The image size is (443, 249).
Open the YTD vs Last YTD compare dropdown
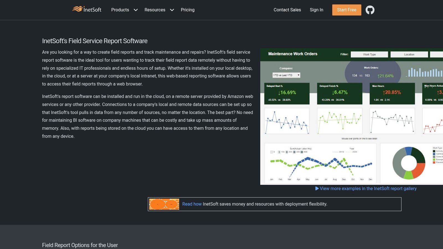click(x=286, y=75)
